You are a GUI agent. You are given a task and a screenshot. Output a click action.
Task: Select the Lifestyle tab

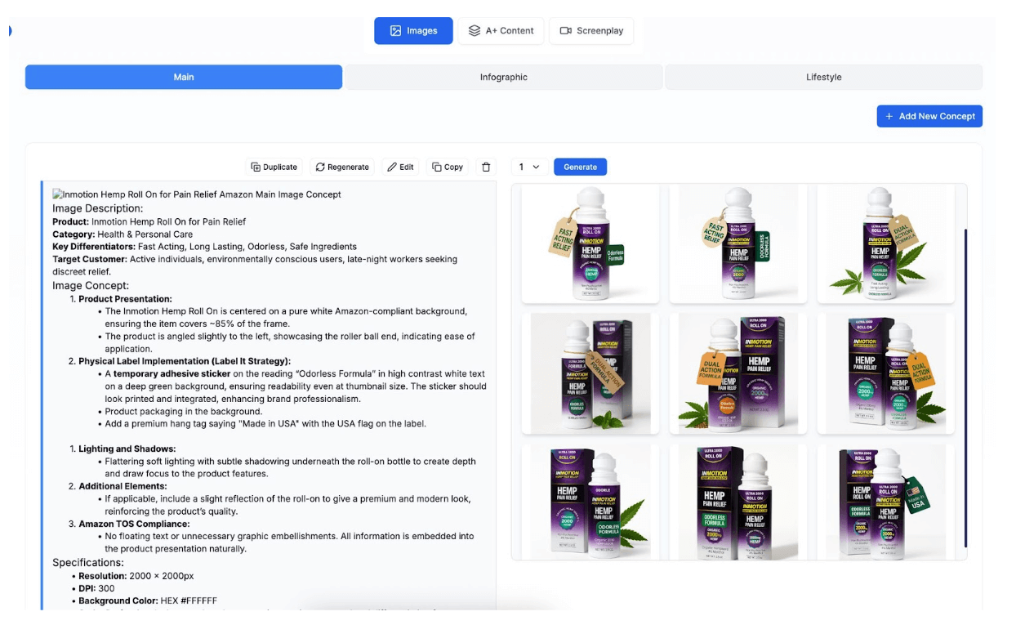tap(823, 77)
